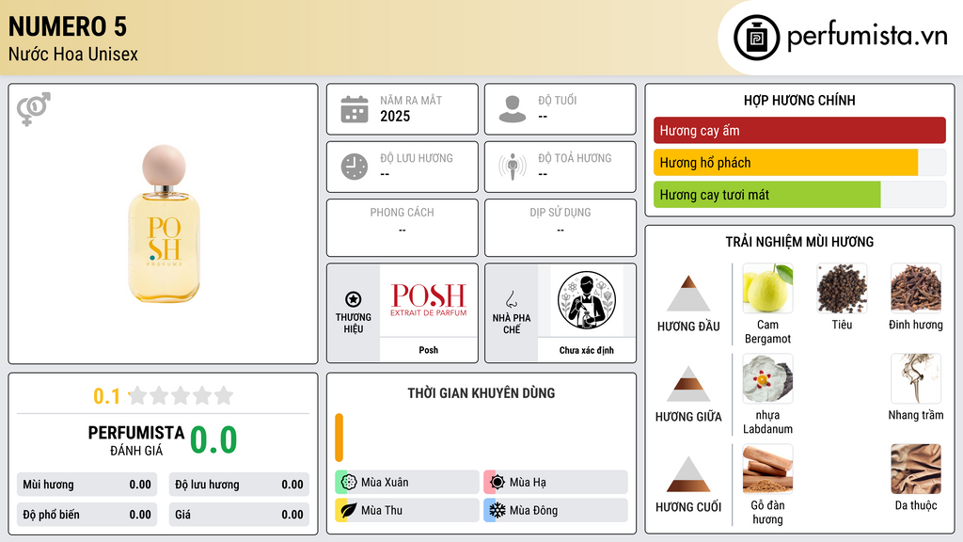Open the Đinh hương note image

[x=916, y=288]
